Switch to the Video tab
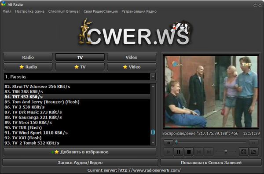This screenshot has width=264, height=174. click(132, 57)
